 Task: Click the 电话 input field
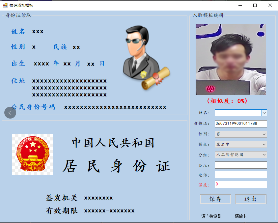tap(241, 175)
